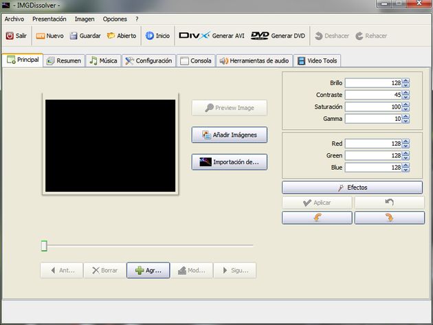Click the black image preview area

[110, 146]
